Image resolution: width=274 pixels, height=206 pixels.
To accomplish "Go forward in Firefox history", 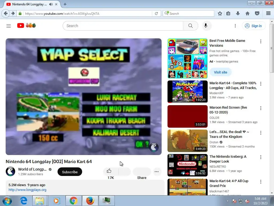I will (13, 13).
